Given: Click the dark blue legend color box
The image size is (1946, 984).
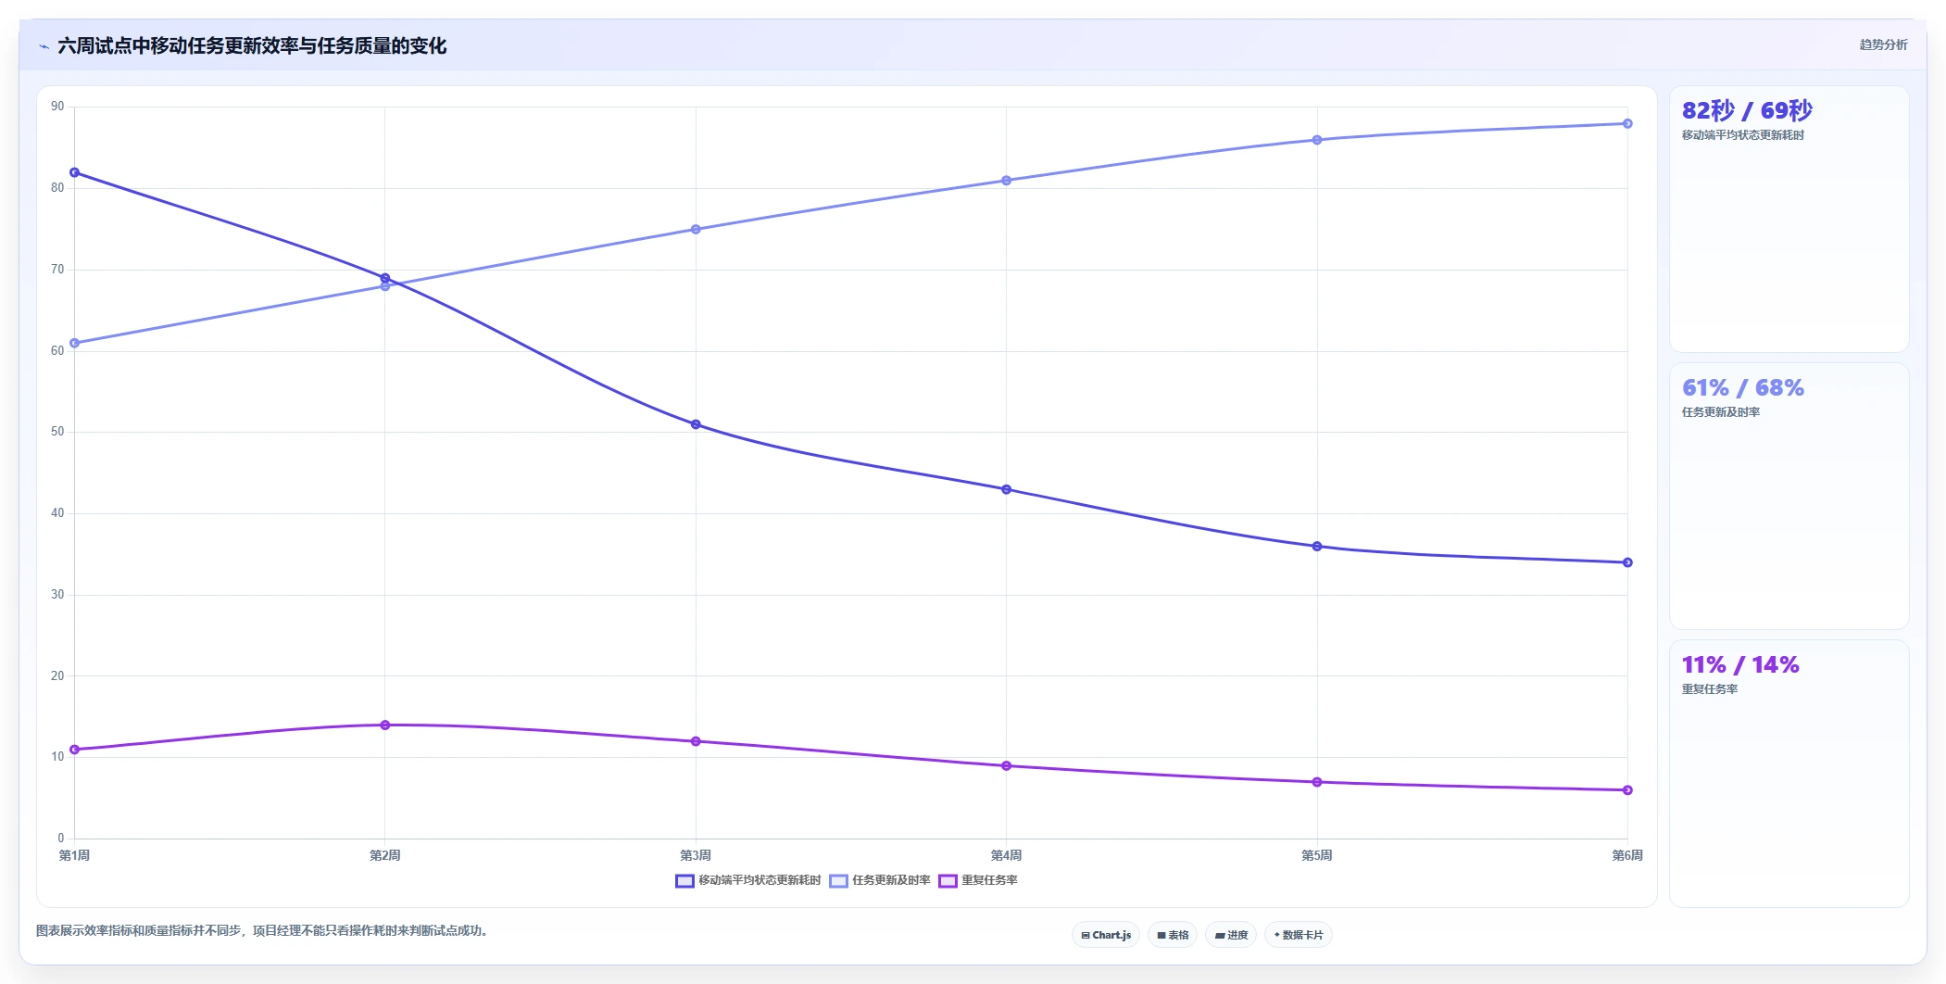Looking at the screenshot, I should click(684, 881).
